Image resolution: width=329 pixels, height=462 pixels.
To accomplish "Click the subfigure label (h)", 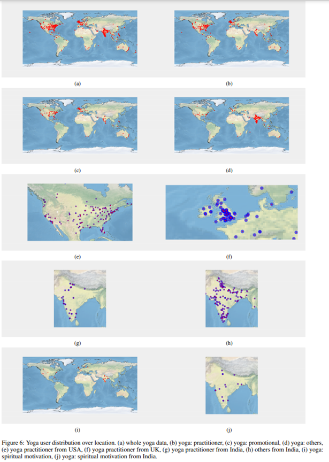I will pos(229,343).
